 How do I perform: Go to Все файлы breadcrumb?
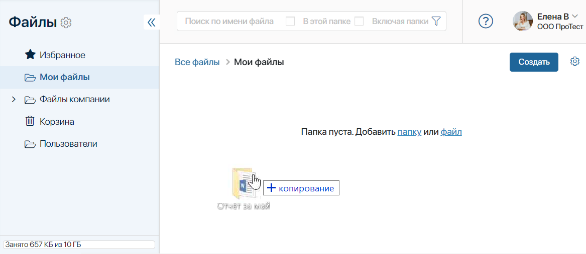(x=197, y=62)
